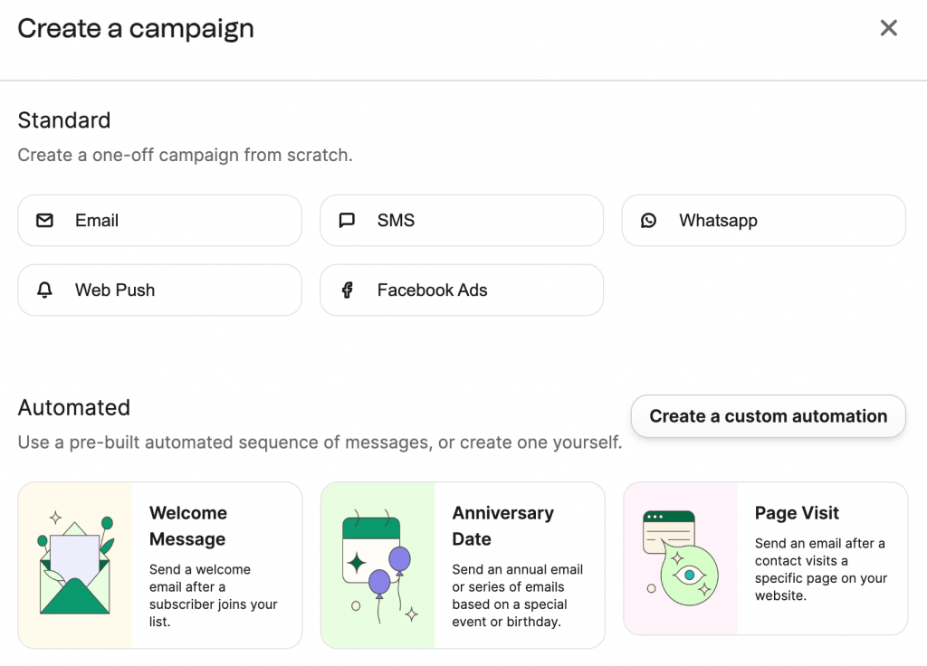Click Create a custom automation

pyautogui.click(x=768, y=416)
